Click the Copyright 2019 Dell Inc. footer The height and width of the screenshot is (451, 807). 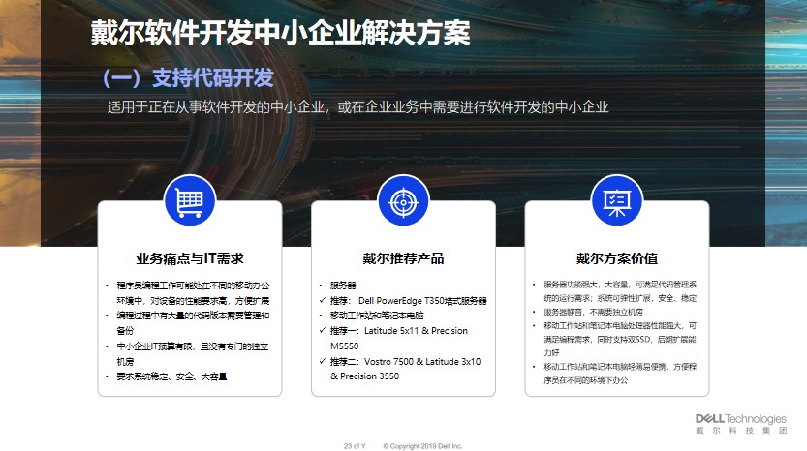(422, 446)
